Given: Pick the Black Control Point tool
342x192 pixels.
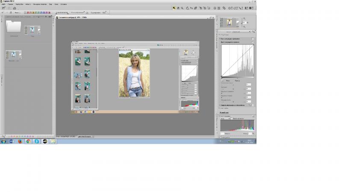Looking at the screenshot, I should pos(200,8).
